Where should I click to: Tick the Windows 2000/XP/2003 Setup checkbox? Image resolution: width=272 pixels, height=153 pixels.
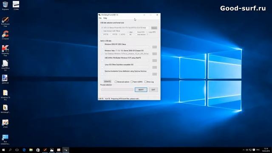[x=102, y=47]
